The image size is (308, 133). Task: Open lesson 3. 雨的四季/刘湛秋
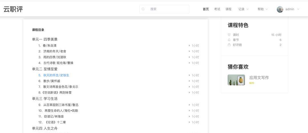[x=52, y=57]
